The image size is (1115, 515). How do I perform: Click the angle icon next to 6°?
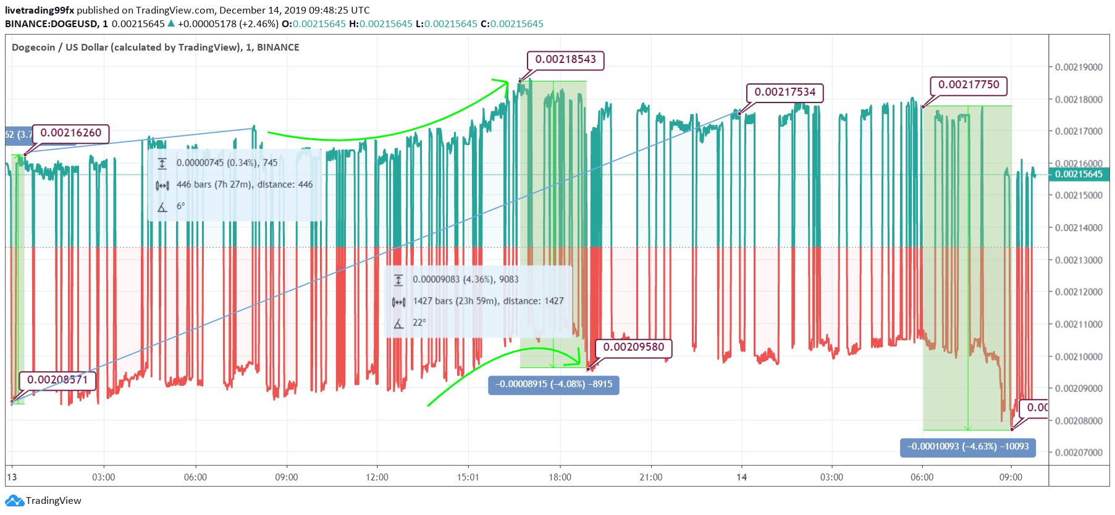[x=162, y=207]
